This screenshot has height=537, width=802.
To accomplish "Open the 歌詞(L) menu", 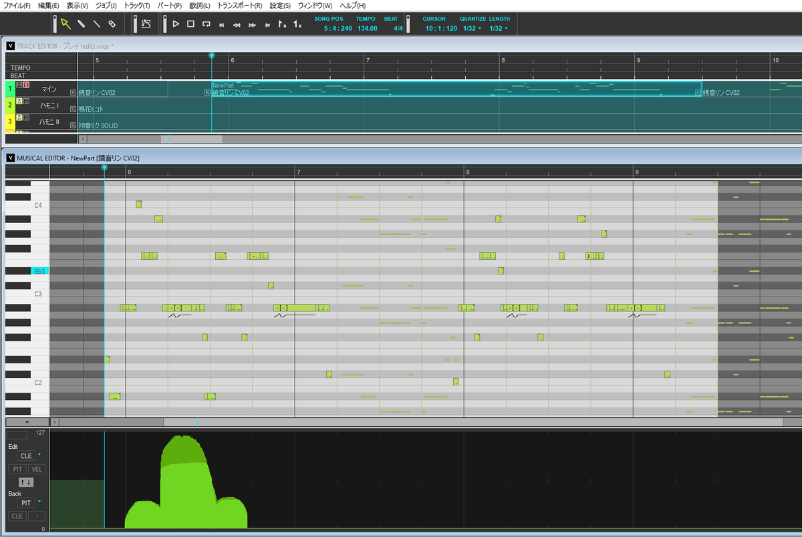I will [x=199, y=5].
